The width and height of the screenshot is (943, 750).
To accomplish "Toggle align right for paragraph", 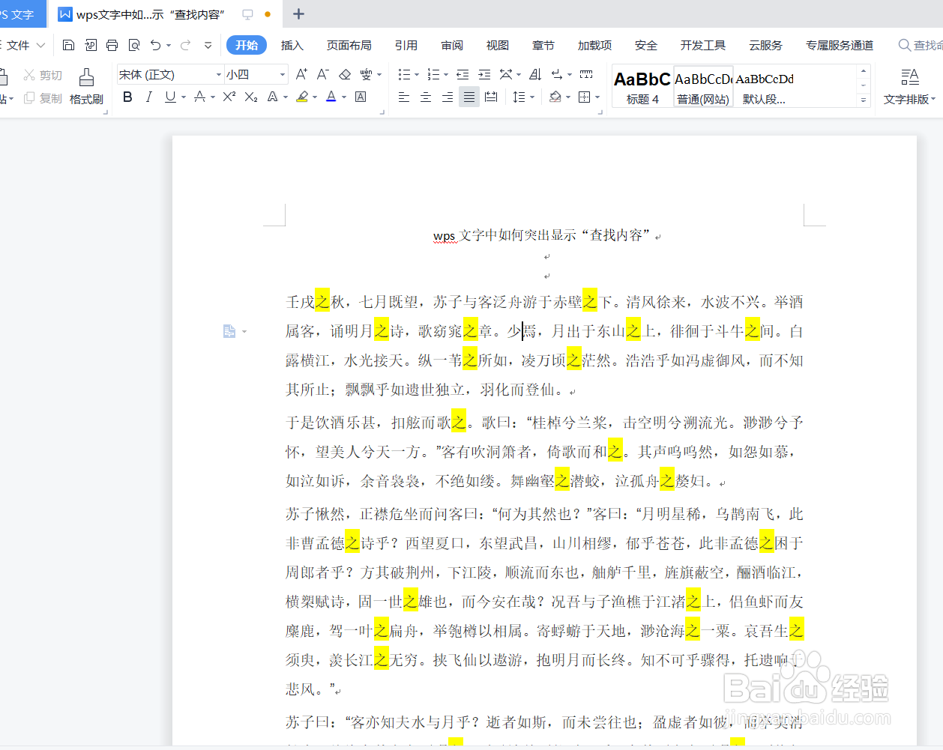I will (x=448, y=97).
